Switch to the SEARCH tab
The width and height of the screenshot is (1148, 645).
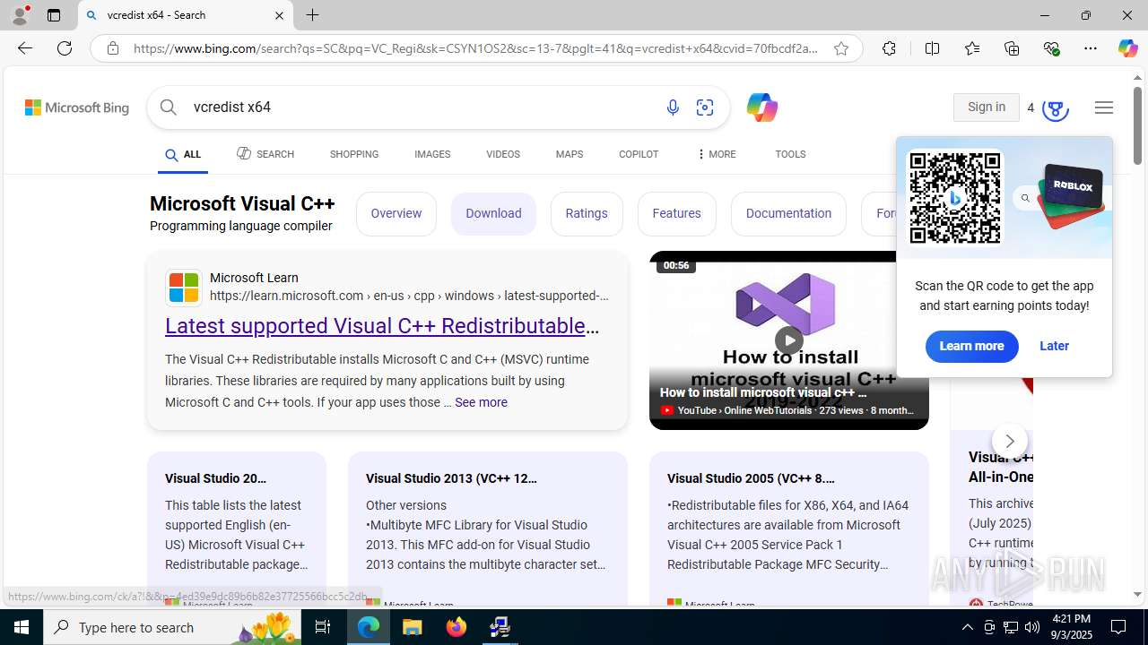265,154
